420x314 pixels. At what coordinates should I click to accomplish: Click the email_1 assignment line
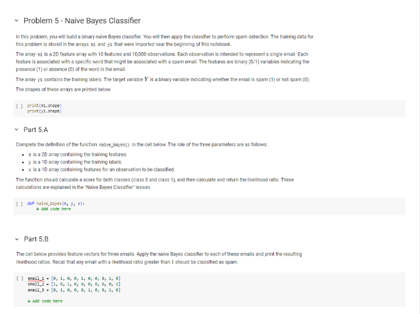coord(74,279)
